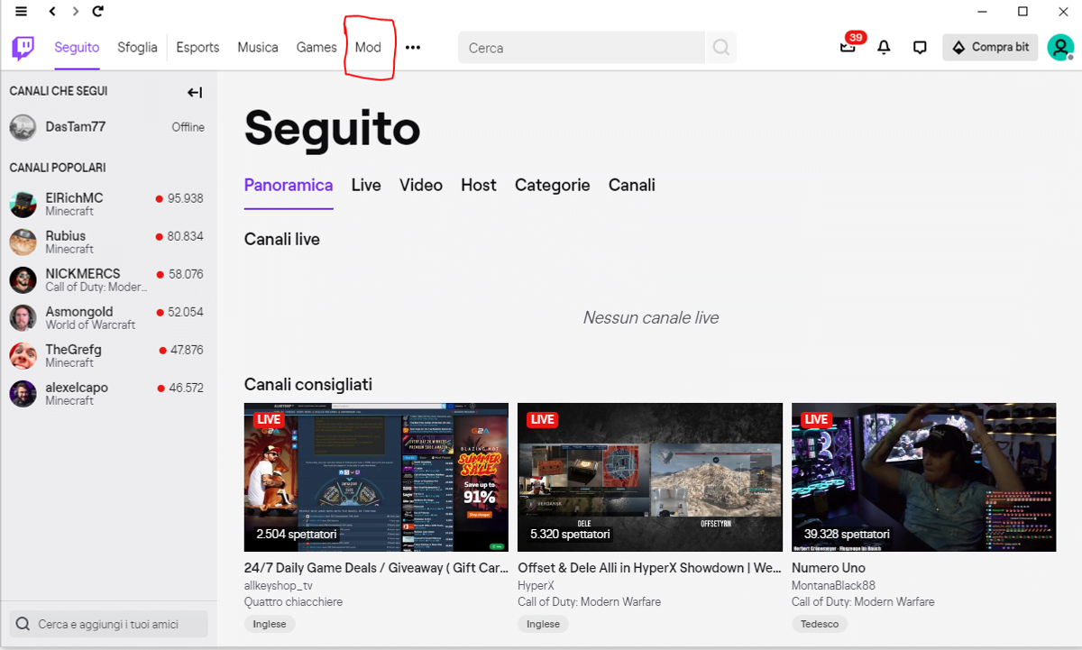
Task: Click the NICKMERCS channel name
Action: click(83, 274)
